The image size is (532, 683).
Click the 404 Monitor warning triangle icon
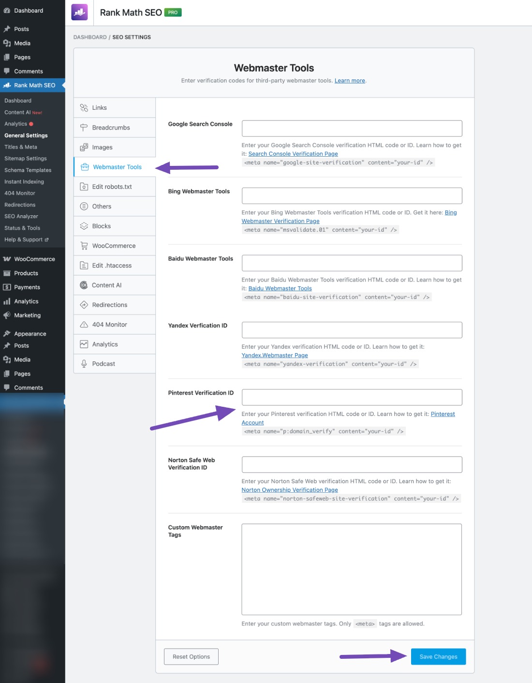pyautogui.click(x=84, y=324)
